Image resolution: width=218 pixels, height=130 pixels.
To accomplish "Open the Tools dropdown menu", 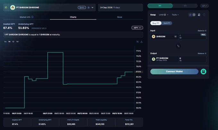I will 175,15.
